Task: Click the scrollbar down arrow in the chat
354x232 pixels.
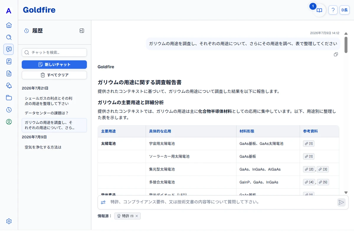Action: pos(346,193)
